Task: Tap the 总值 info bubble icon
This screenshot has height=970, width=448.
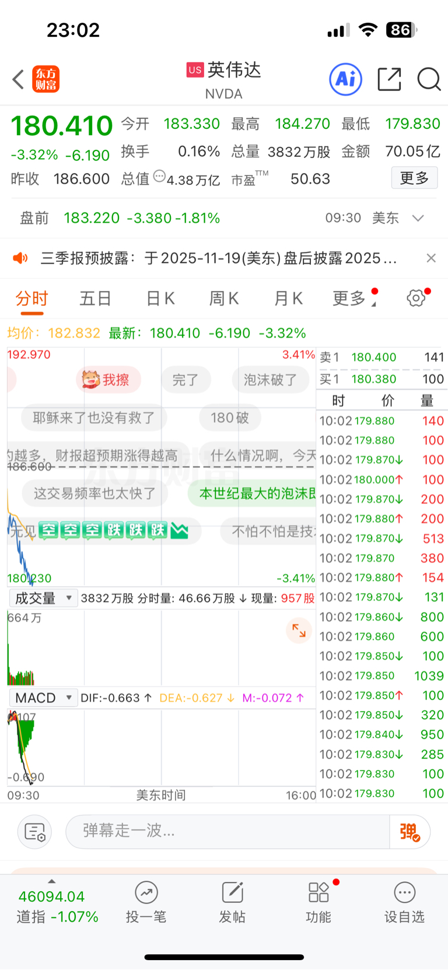Action: pyautogui.click(x=159, y=176)
